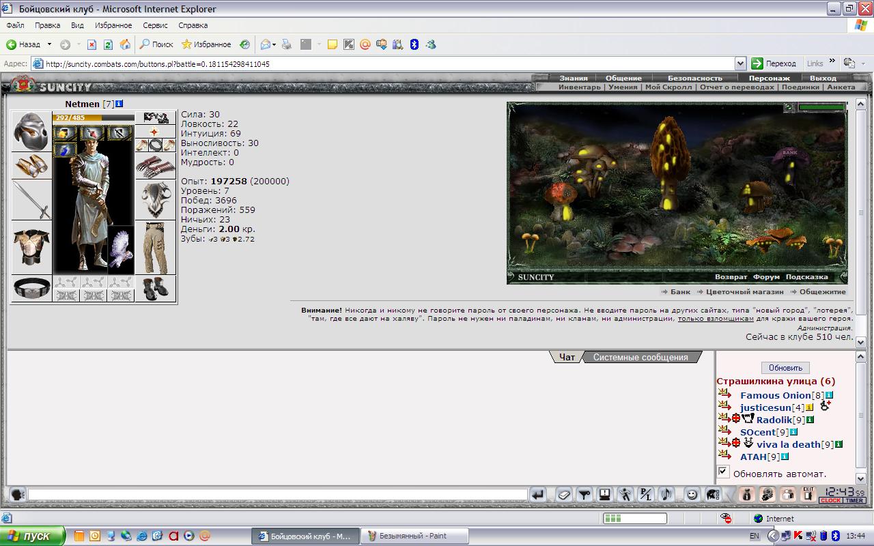The image size is (874, 546).
Task: Open the Персонаж menu
Action: (770, 78)
